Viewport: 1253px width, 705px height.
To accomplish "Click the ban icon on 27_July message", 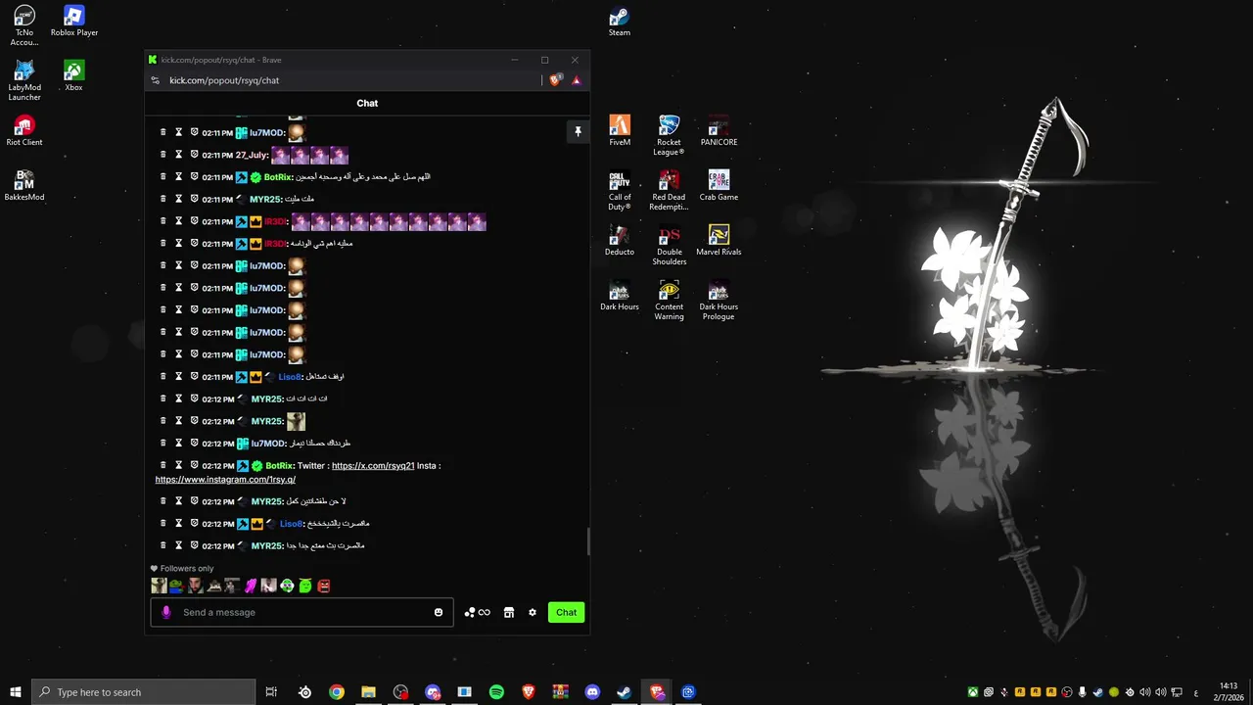I will click(x=194, y=154).
